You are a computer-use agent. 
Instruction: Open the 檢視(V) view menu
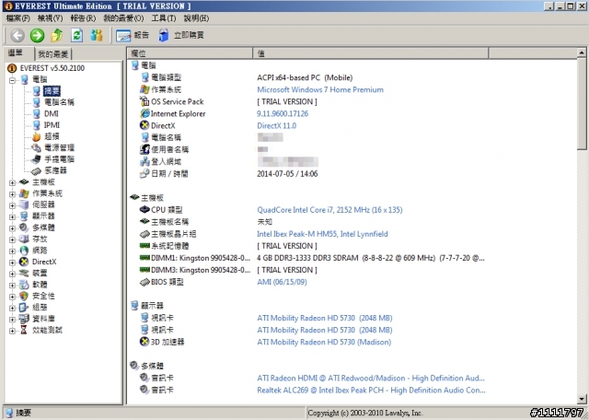pyautogui.click(x=50, y=18)
